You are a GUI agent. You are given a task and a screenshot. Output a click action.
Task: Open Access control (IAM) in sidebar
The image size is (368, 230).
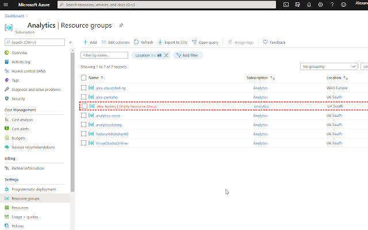tap(29, 71)
